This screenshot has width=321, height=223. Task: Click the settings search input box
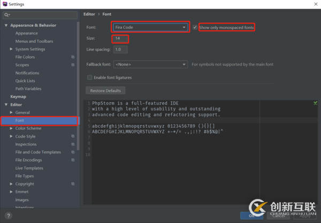pos(40,15)
